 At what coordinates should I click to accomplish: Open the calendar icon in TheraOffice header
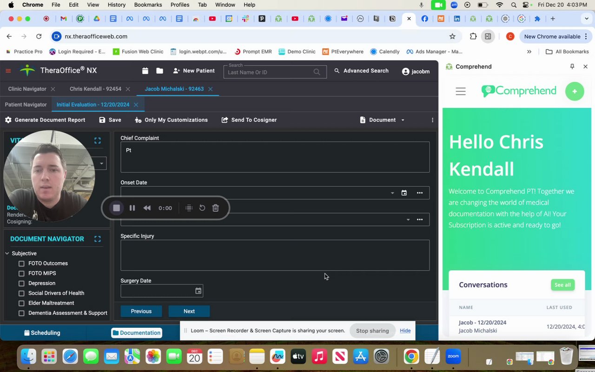(x=145, y=71)
